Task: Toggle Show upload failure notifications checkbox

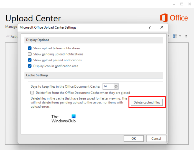Action: coord(30,48)
